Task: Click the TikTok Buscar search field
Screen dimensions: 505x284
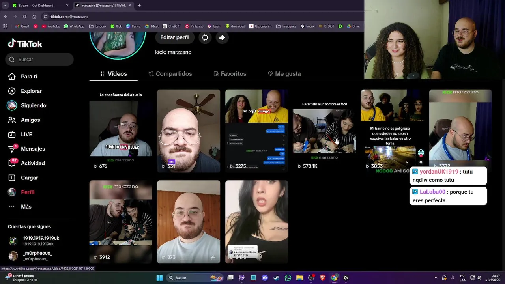Action: [x=39, y=60]
